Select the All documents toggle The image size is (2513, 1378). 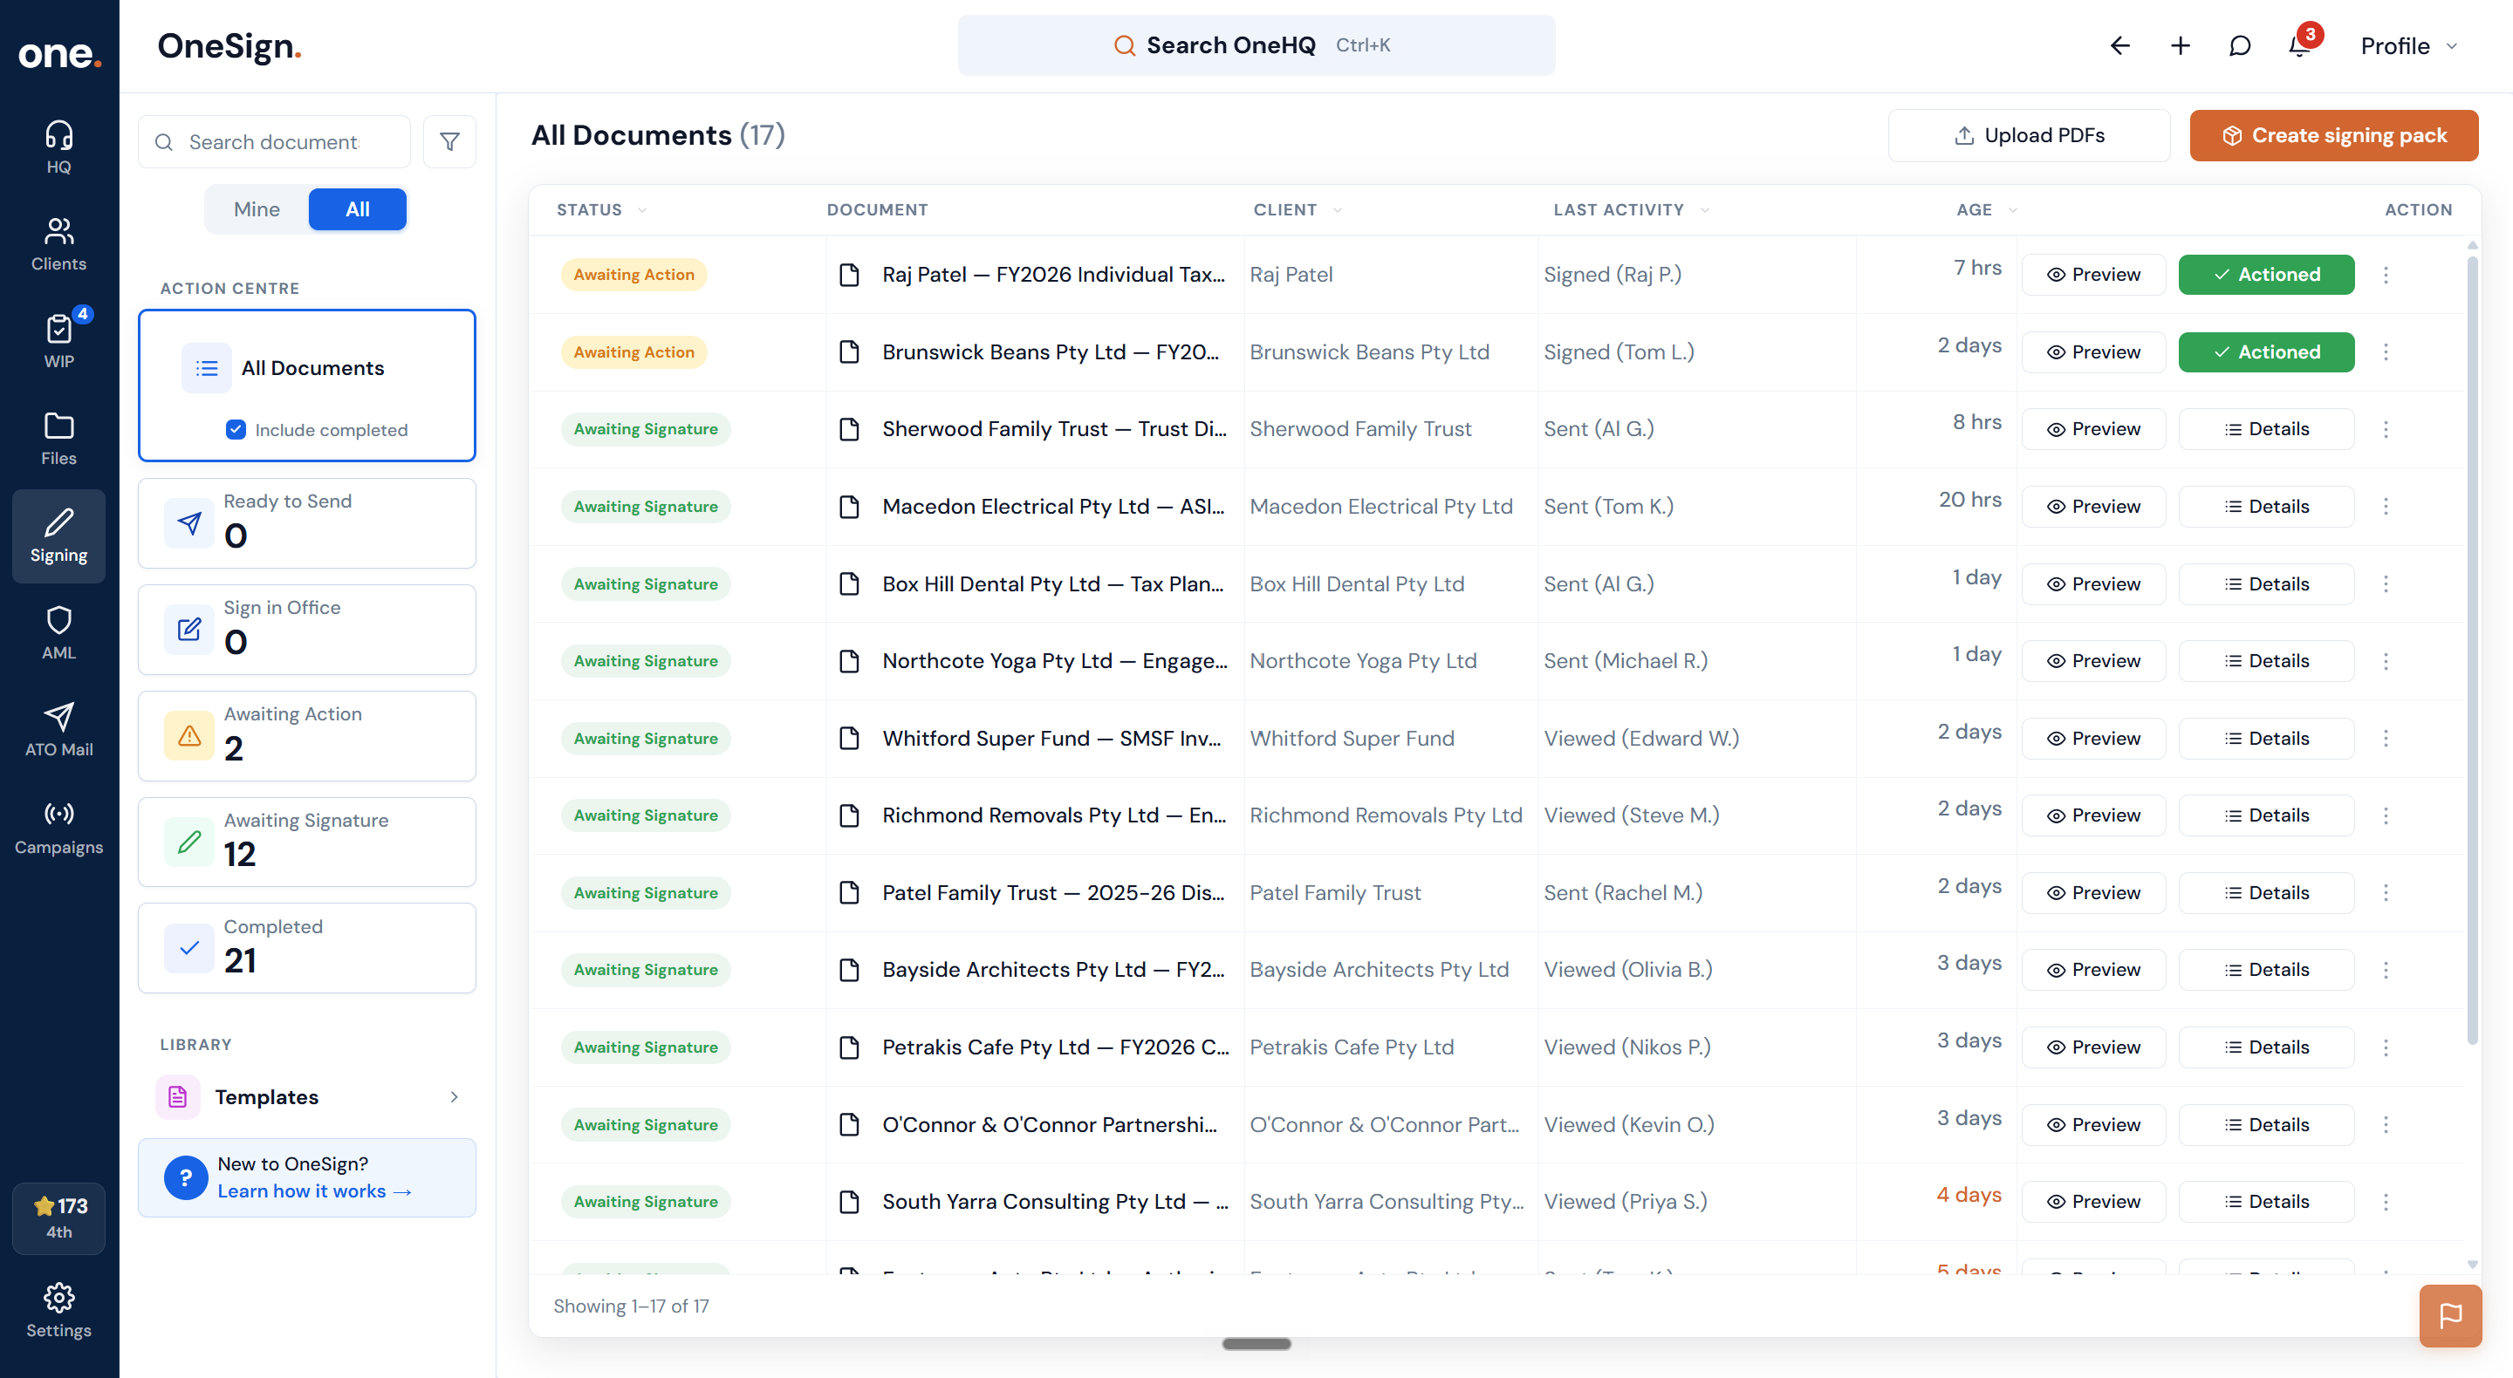[x=357, y=209]
